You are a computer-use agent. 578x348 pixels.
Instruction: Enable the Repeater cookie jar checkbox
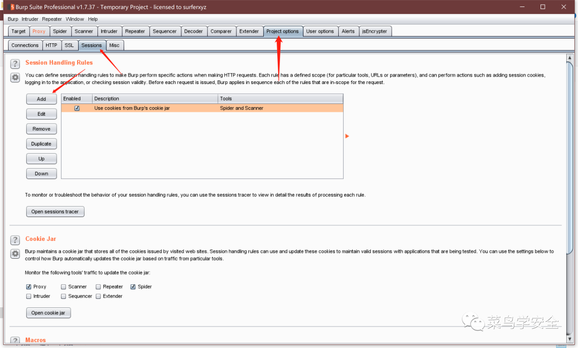[98, 286]
